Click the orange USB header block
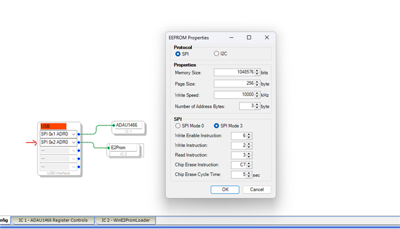This screenshot has width=400, height=229. coord(53,126)
